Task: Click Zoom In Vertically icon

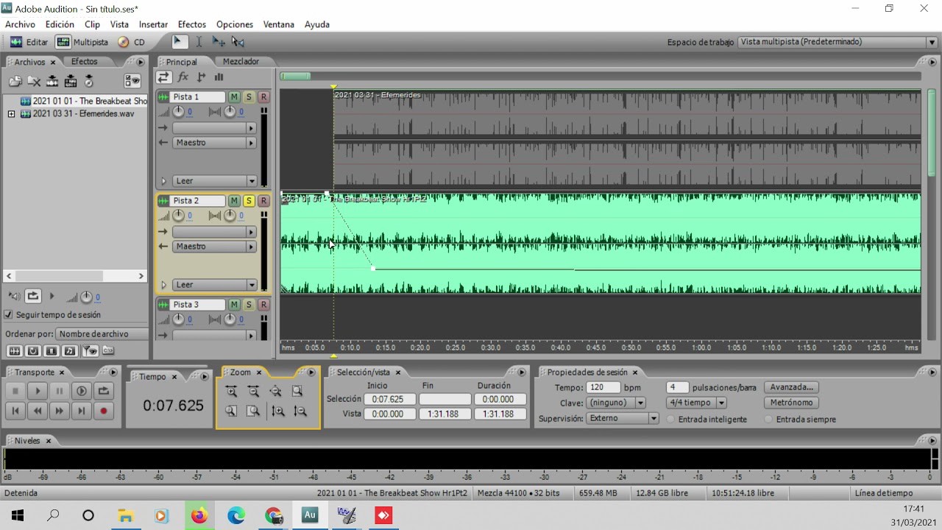Action: [x=278, y=411]
